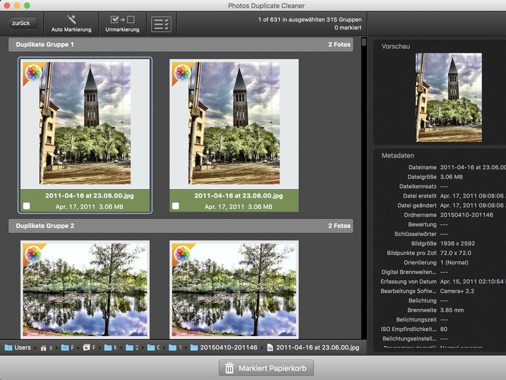Click the file 2011-04-16 at 23.06.00.jpg in path bar
This screenshot has width=506, height=380.
tap(313, 348)
